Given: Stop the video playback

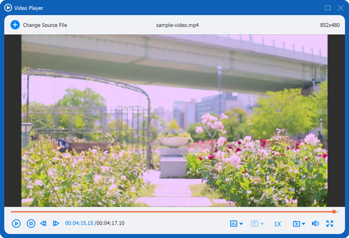Looking at the screenshot, I should pyautogui.click(x=31, y=223).
